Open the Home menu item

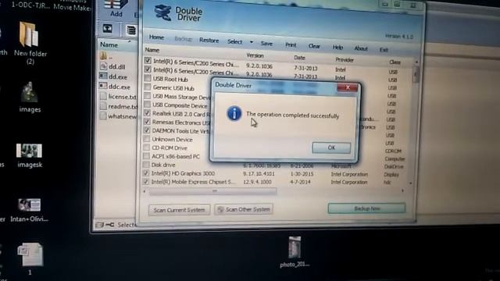click(156, 37)
